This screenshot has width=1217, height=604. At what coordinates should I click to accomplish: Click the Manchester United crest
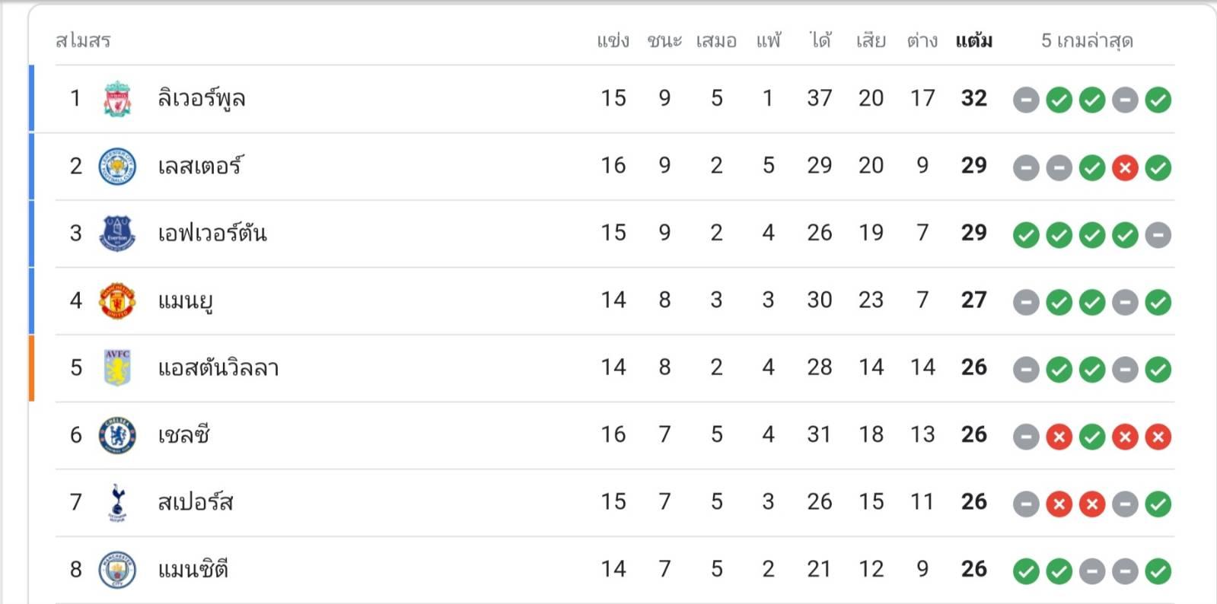click(x=117, y=300)
